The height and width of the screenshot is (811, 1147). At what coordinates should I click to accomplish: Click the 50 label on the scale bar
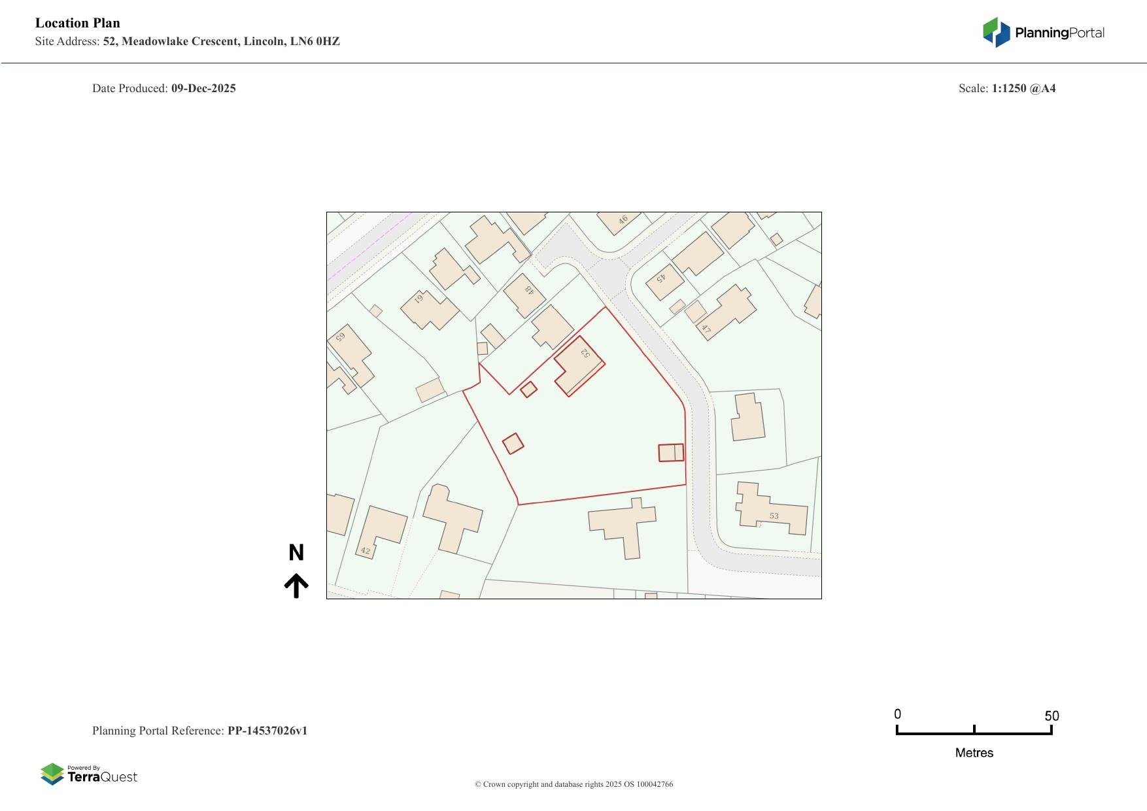point(1051,716)
